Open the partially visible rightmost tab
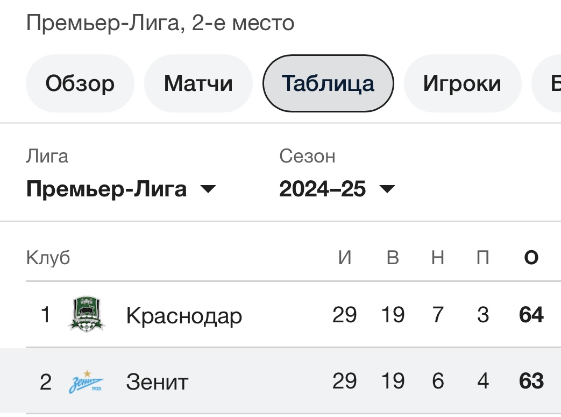 click(551, 83)
